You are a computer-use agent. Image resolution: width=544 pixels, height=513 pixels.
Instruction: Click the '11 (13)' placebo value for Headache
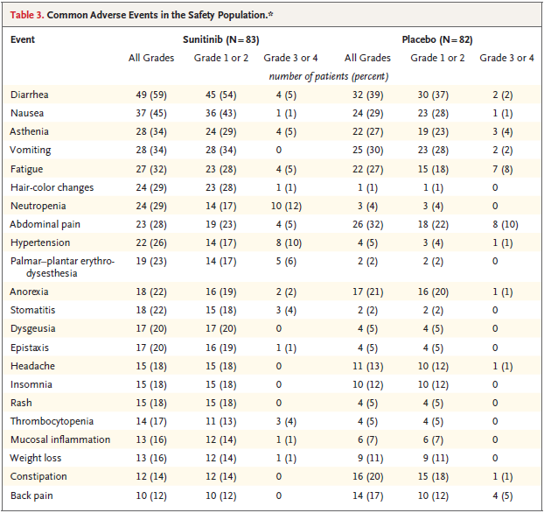(367, 366)
